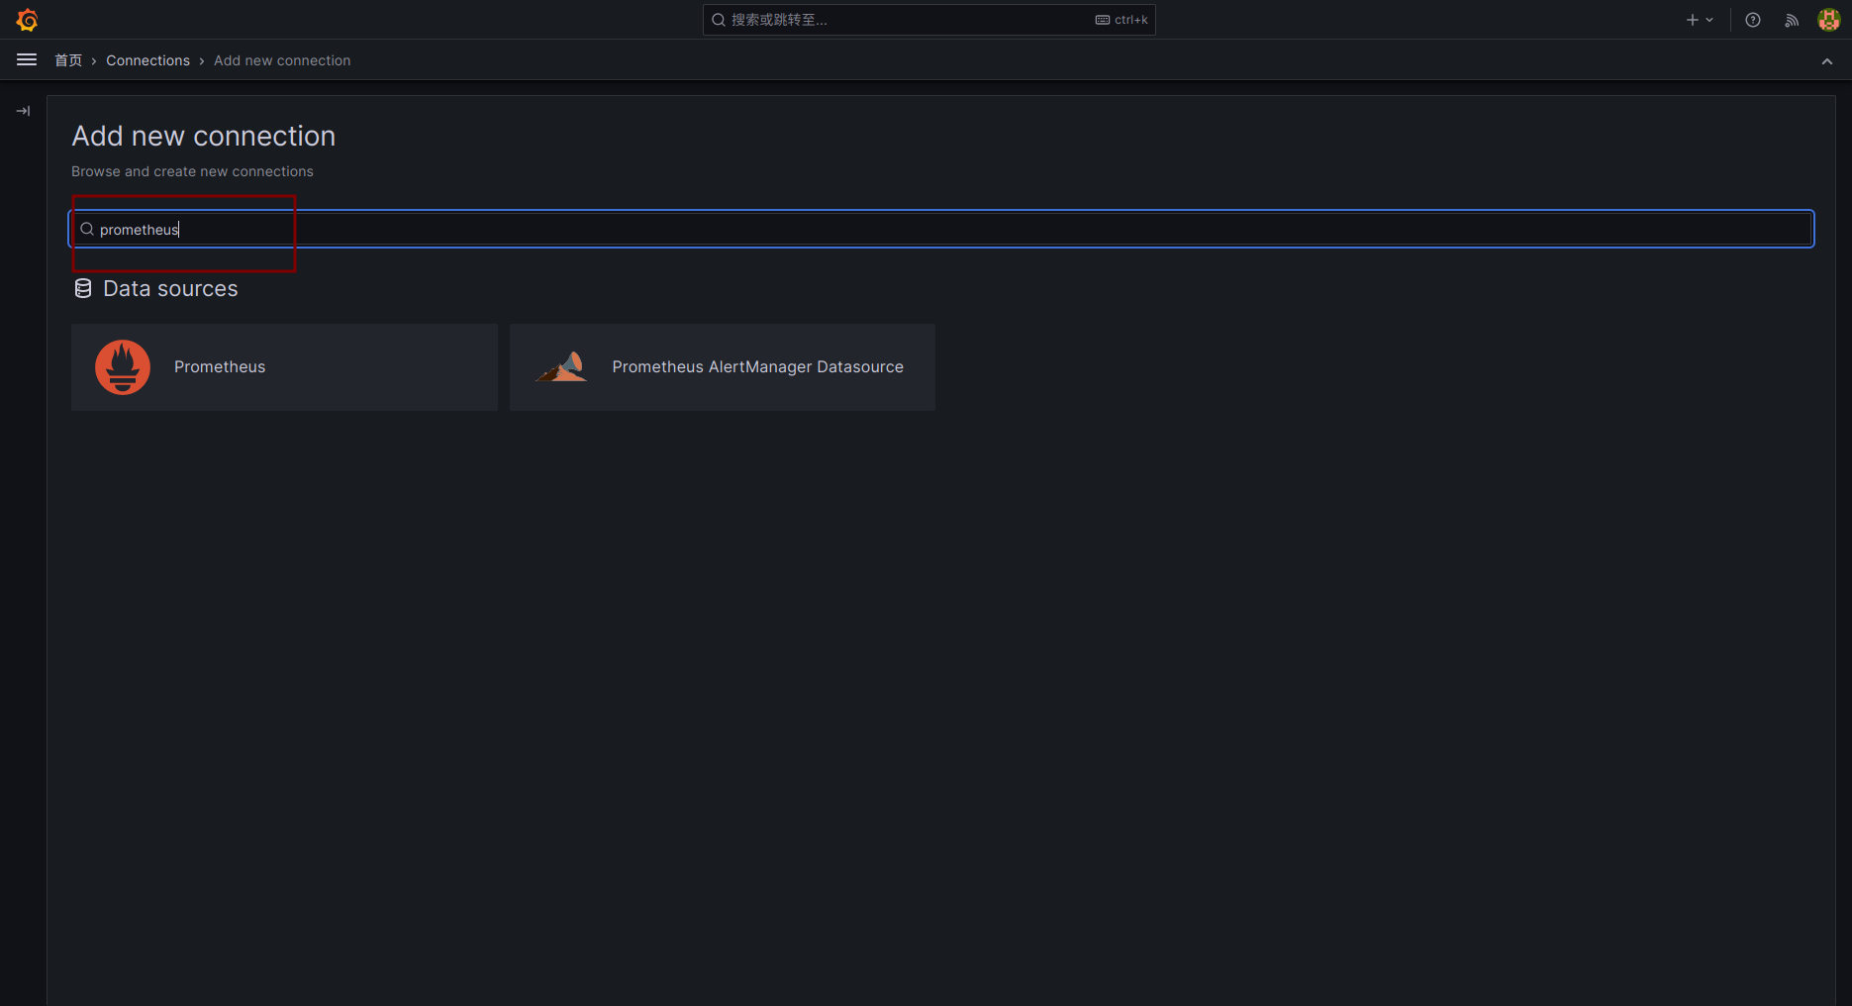Open the hamburger navigation menu

pyautogui.click(x=27, y=60)
